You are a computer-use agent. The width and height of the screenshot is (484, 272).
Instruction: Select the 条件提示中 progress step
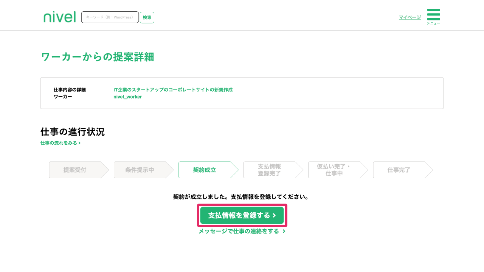(x=144, y=170)
